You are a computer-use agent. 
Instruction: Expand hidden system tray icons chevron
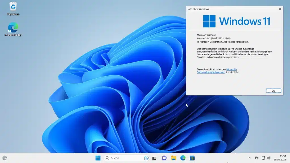pyautogui.click(x=250, y=158)
